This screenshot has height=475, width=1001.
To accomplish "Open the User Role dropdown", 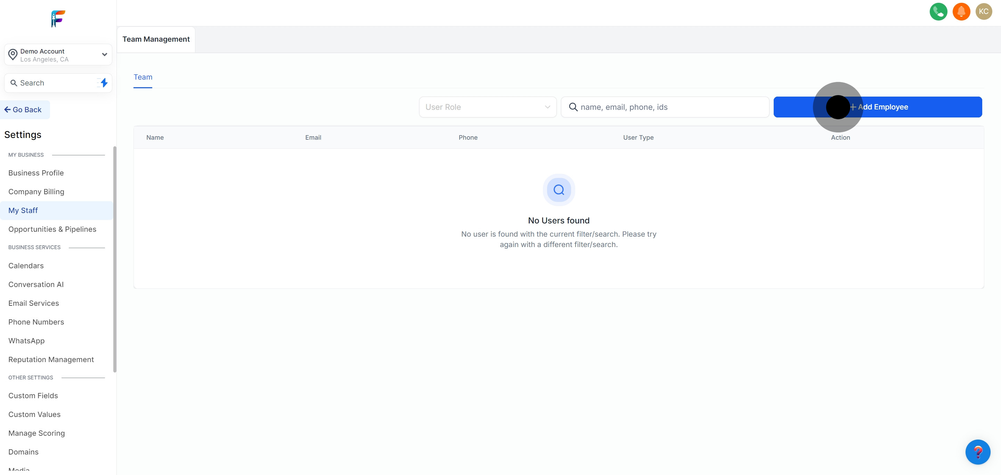I will [487, 107].
